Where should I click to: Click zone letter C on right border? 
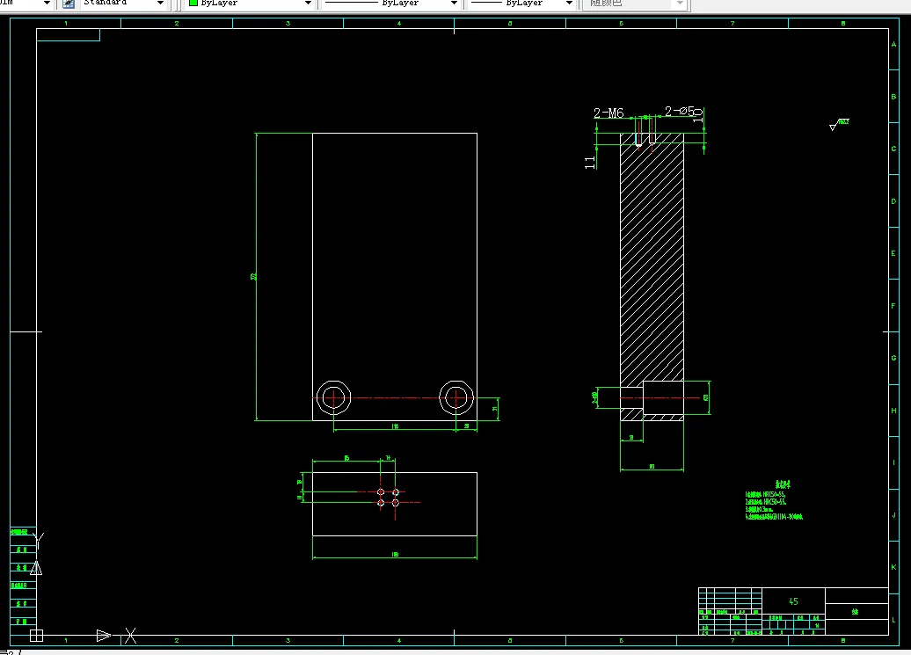click(893, 149)
